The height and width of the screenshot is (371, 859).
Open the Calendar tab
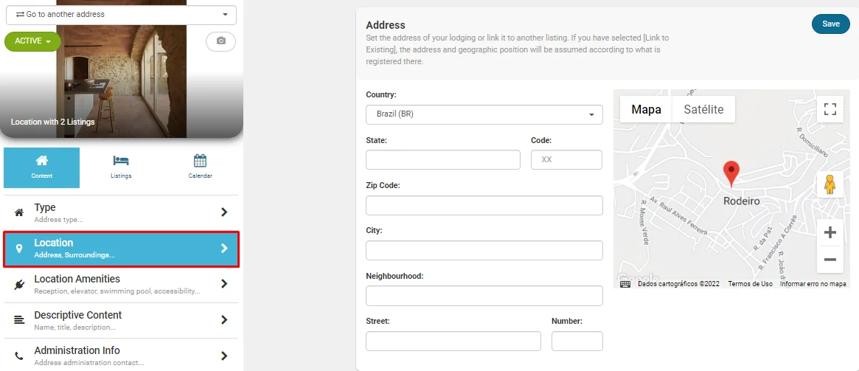[x=200, y=167]
